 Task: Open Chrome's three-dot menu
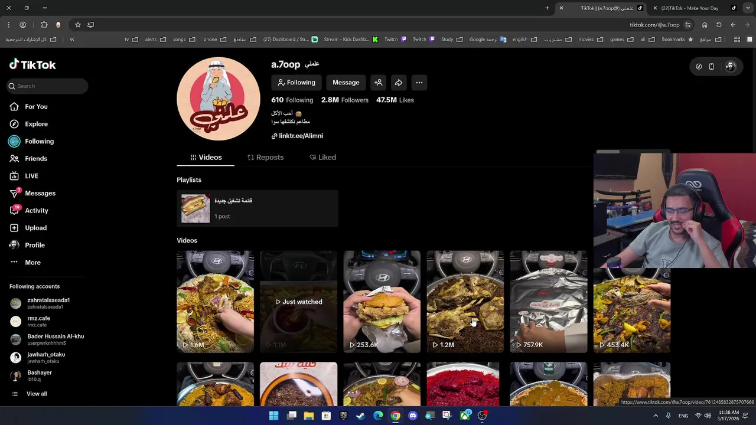click(x=8, y=25)
